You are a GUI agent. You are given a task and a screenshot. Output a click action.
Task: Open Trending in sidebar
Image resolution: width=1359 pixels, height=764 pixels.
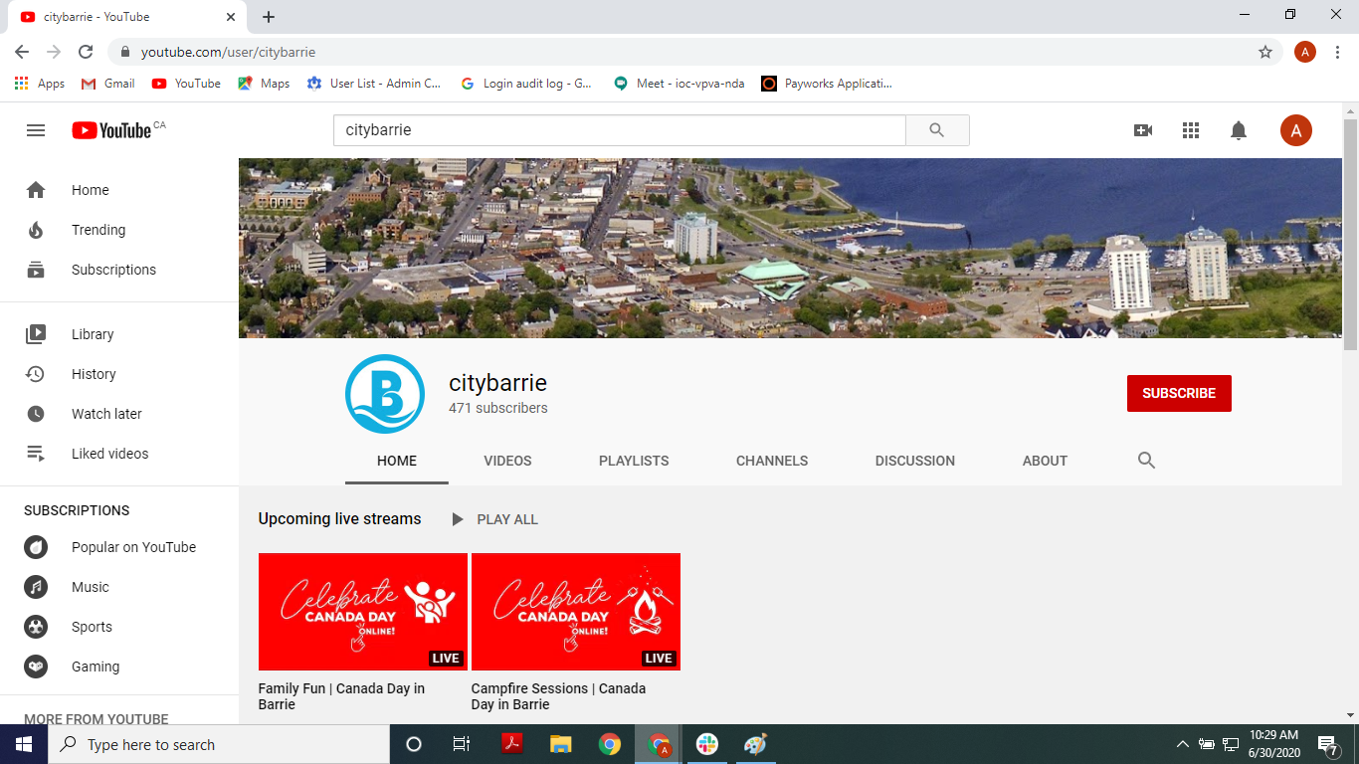pos(119,230)
